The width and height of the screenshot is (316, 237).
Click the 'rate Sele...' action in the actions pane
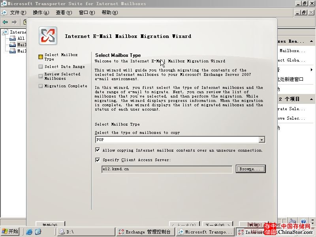tap(292, 109)
